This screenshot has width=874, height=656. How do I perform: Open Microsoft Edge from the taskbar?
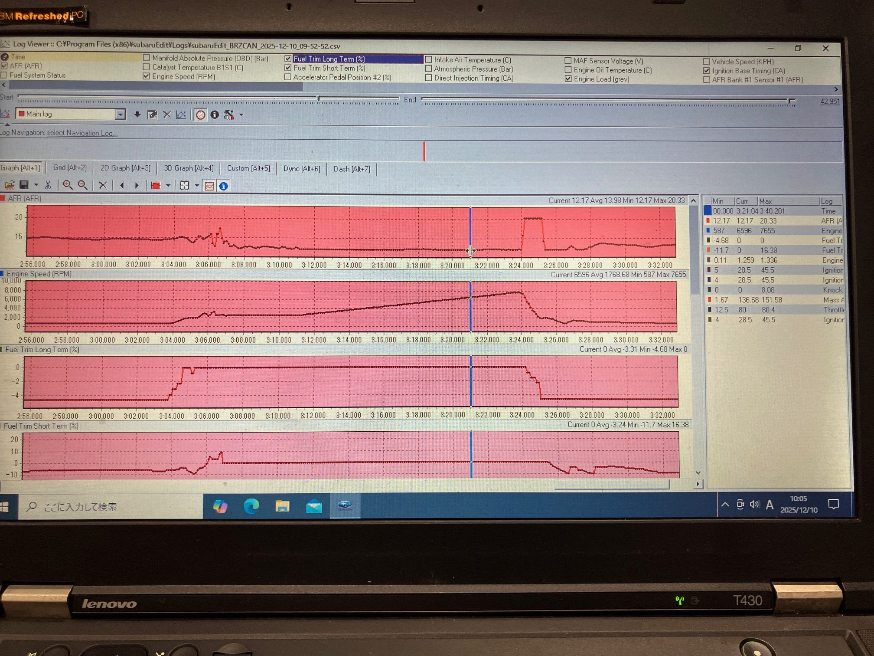click(251, 506)
